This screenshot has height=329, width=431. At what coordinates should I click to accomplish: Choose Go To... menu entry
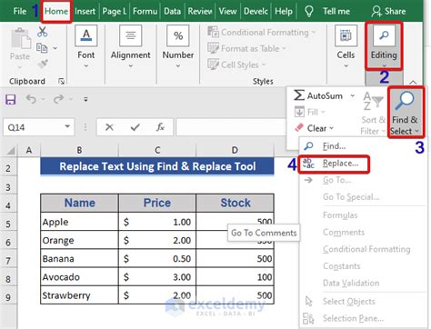pos(336,180)
